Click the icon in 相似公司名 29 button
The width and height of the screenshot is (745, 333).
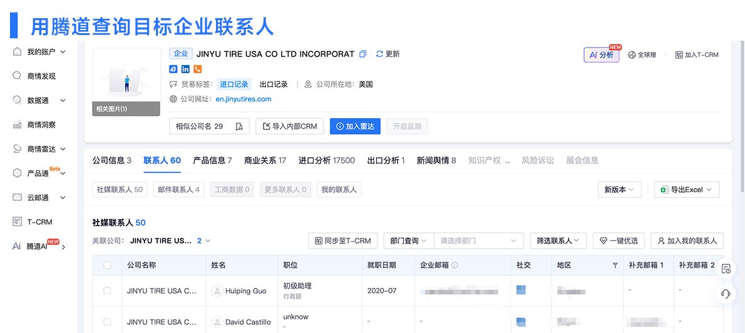[x=239, y=126]
